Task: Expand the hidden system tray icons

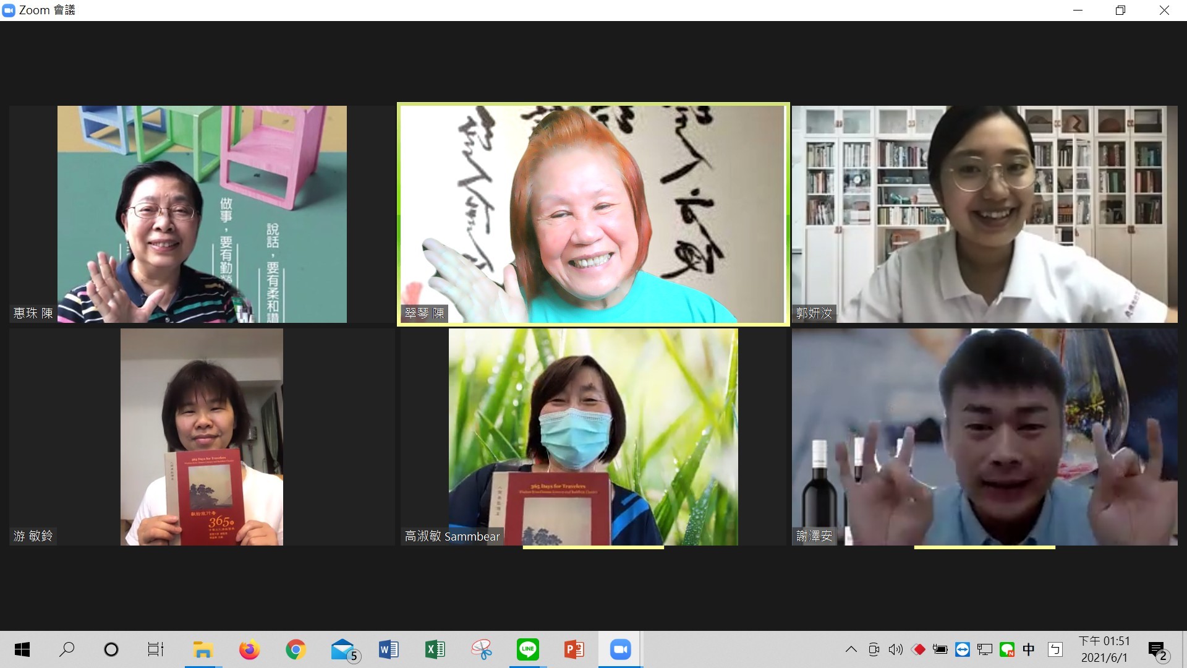Action: pyautogui.click(x=851, y=649)
